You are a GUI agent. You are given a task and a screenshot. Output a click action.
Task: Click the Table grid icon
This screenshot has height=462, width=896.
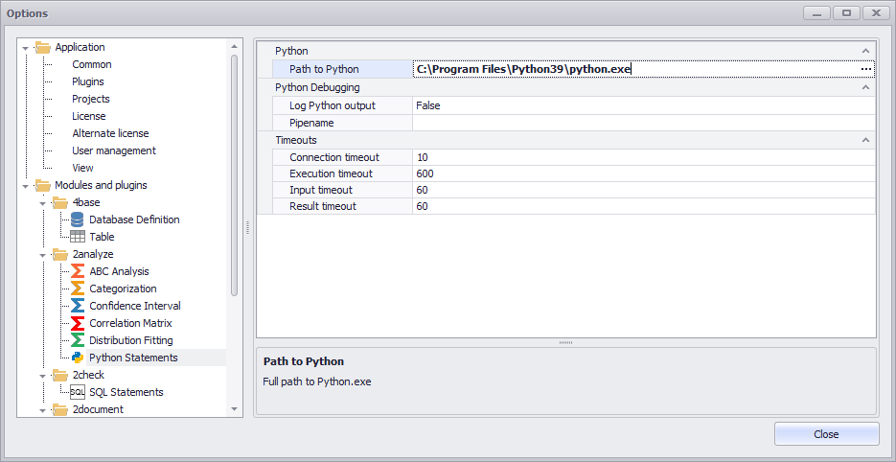click(x=78, y=237)
